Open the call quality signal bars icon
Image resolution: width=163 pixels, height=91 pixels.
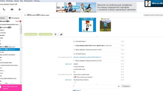pos(61,34)
